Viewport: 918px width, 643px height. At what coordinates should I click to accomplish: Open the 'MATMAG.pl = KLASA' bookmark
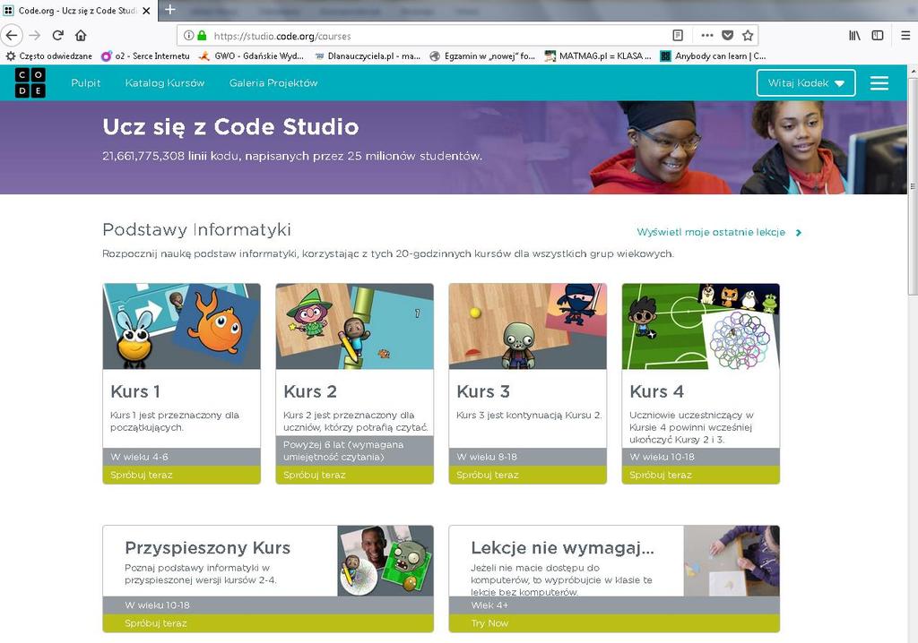pos(598,56)
